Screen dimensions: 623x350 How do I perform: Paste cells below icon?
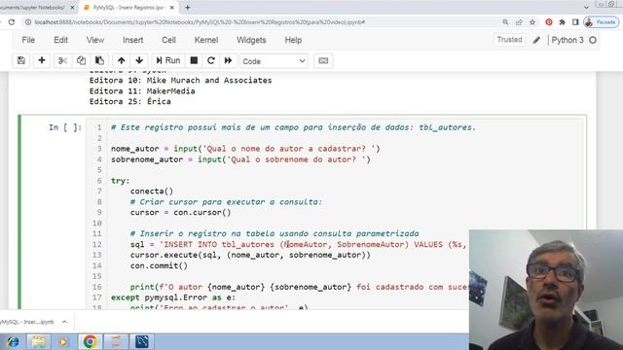[99, 60]
